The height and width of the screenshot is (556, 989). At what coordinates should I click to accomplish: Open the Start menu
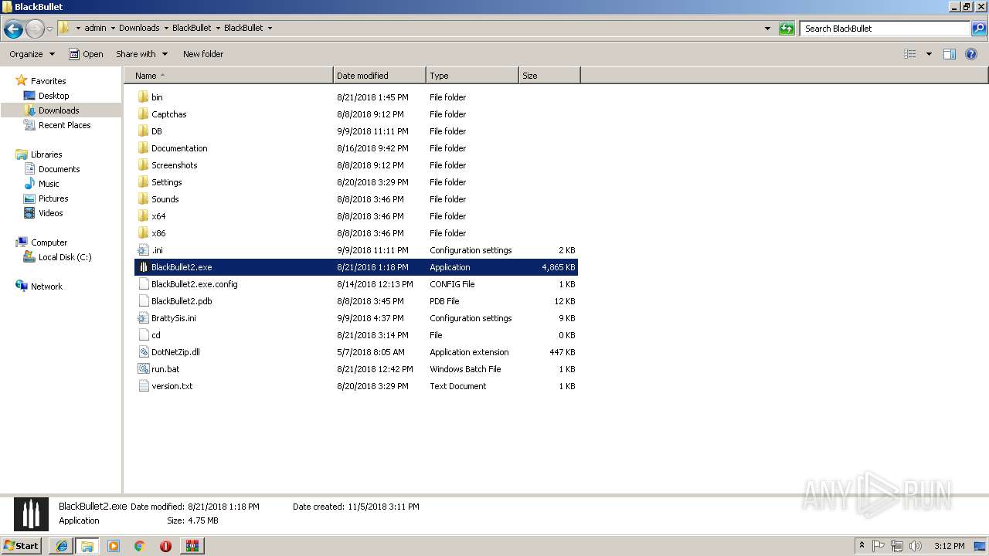[21, 545]
